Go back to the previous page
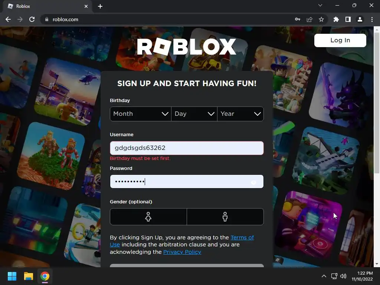 [8, 19]
